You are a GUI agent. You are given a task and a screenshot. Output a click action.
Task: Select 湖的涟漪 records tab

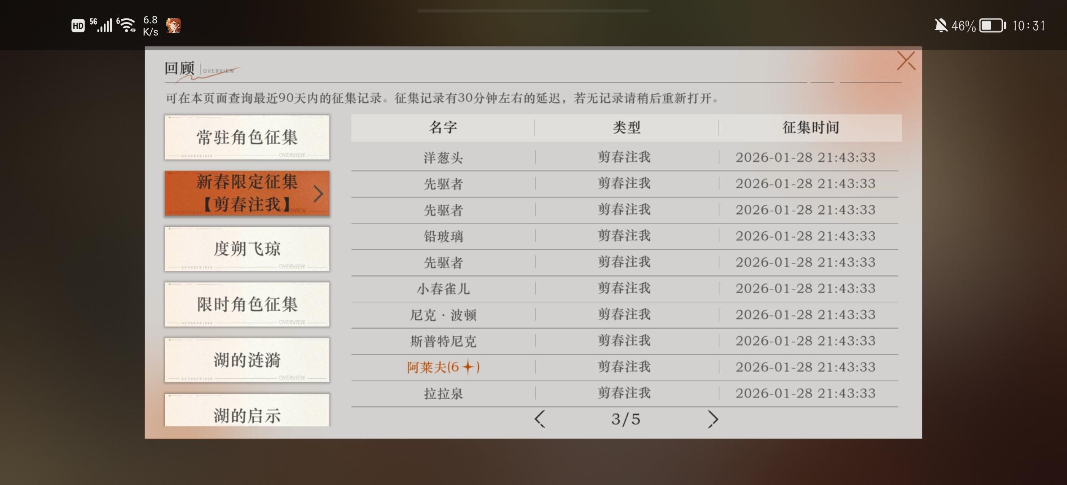click(247, 360)
